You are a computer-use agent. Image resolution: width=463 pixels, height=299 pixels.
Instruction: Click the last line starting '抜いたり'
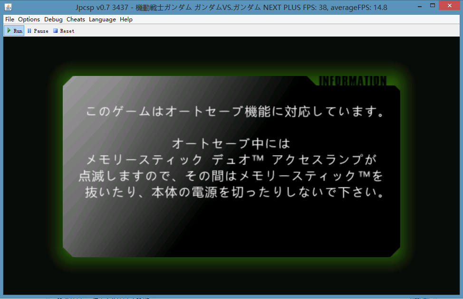click(x=234, y=193)
